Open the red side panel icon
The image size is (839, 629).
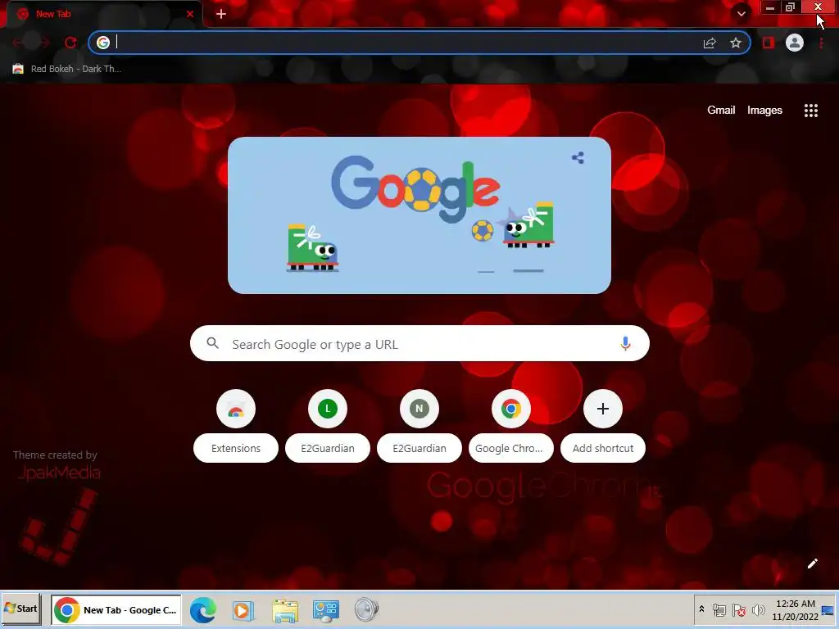click(769, 43)
